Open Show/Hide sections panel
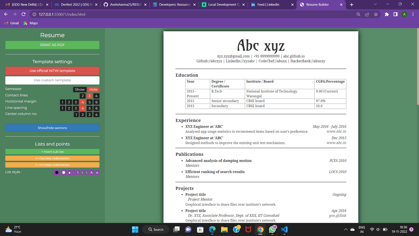This screenshot has height=236, width=419. (52, 128)
